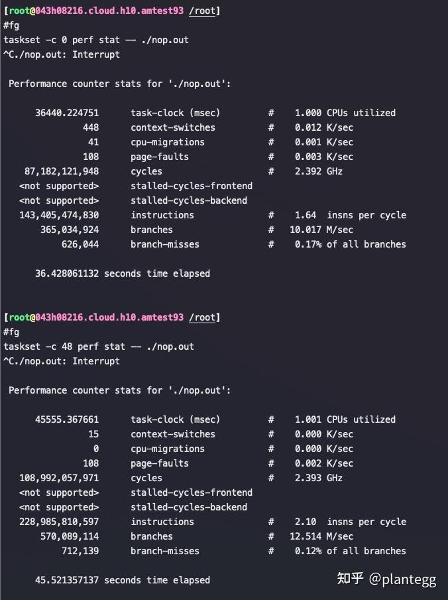Click the "45.521357137 seconds time elapsed" line
The width and height of the screenshot is (448, 600).
(x=123, y=580)
